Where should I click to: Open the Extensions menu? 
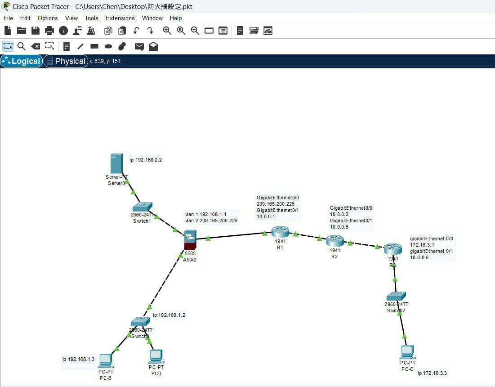[x=120, y=18]
